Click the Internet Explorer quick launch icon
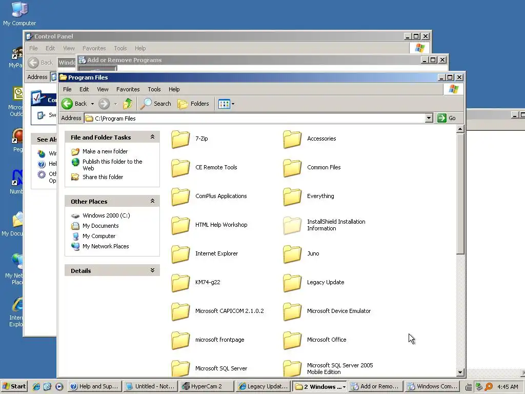This screenshot has width=525, height=394. (36, 386)
